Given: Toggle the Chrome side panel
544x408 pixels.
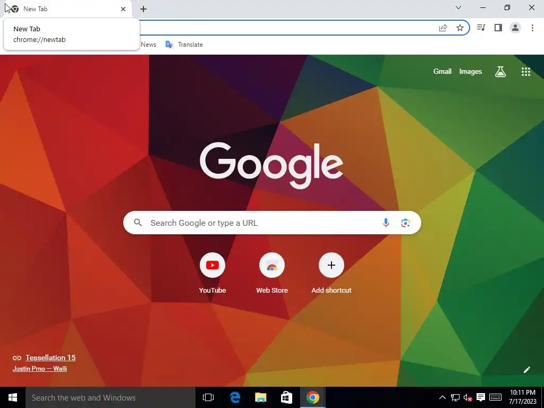Looking at the screenshot, I should click(498, 28).
